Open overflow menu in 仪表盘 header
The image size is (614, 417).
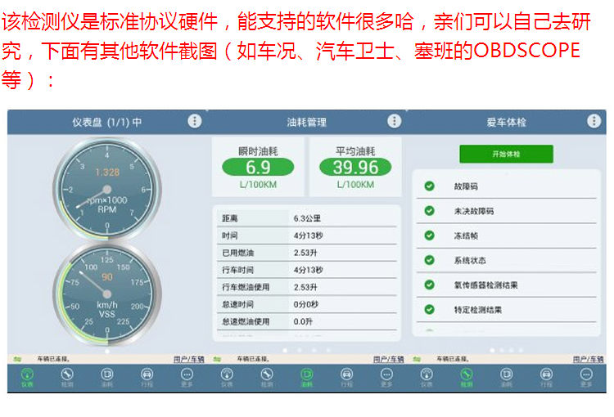point(195,121)
